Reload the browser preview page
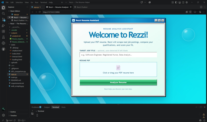The image size is (207, 122). click(40, 12)
